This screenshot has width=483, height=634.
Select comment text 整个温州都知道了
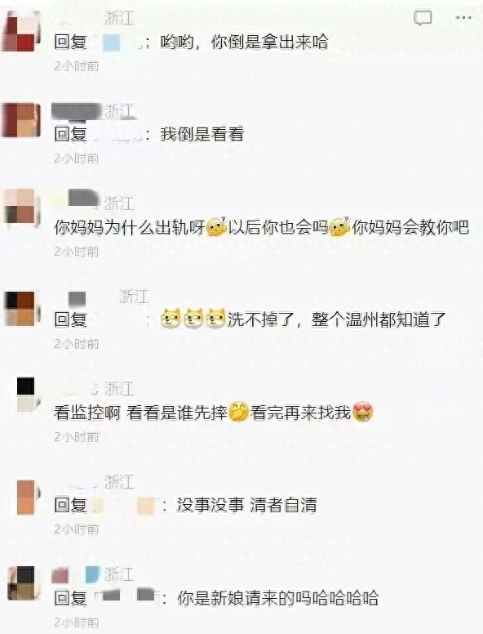tap(379, 319)
